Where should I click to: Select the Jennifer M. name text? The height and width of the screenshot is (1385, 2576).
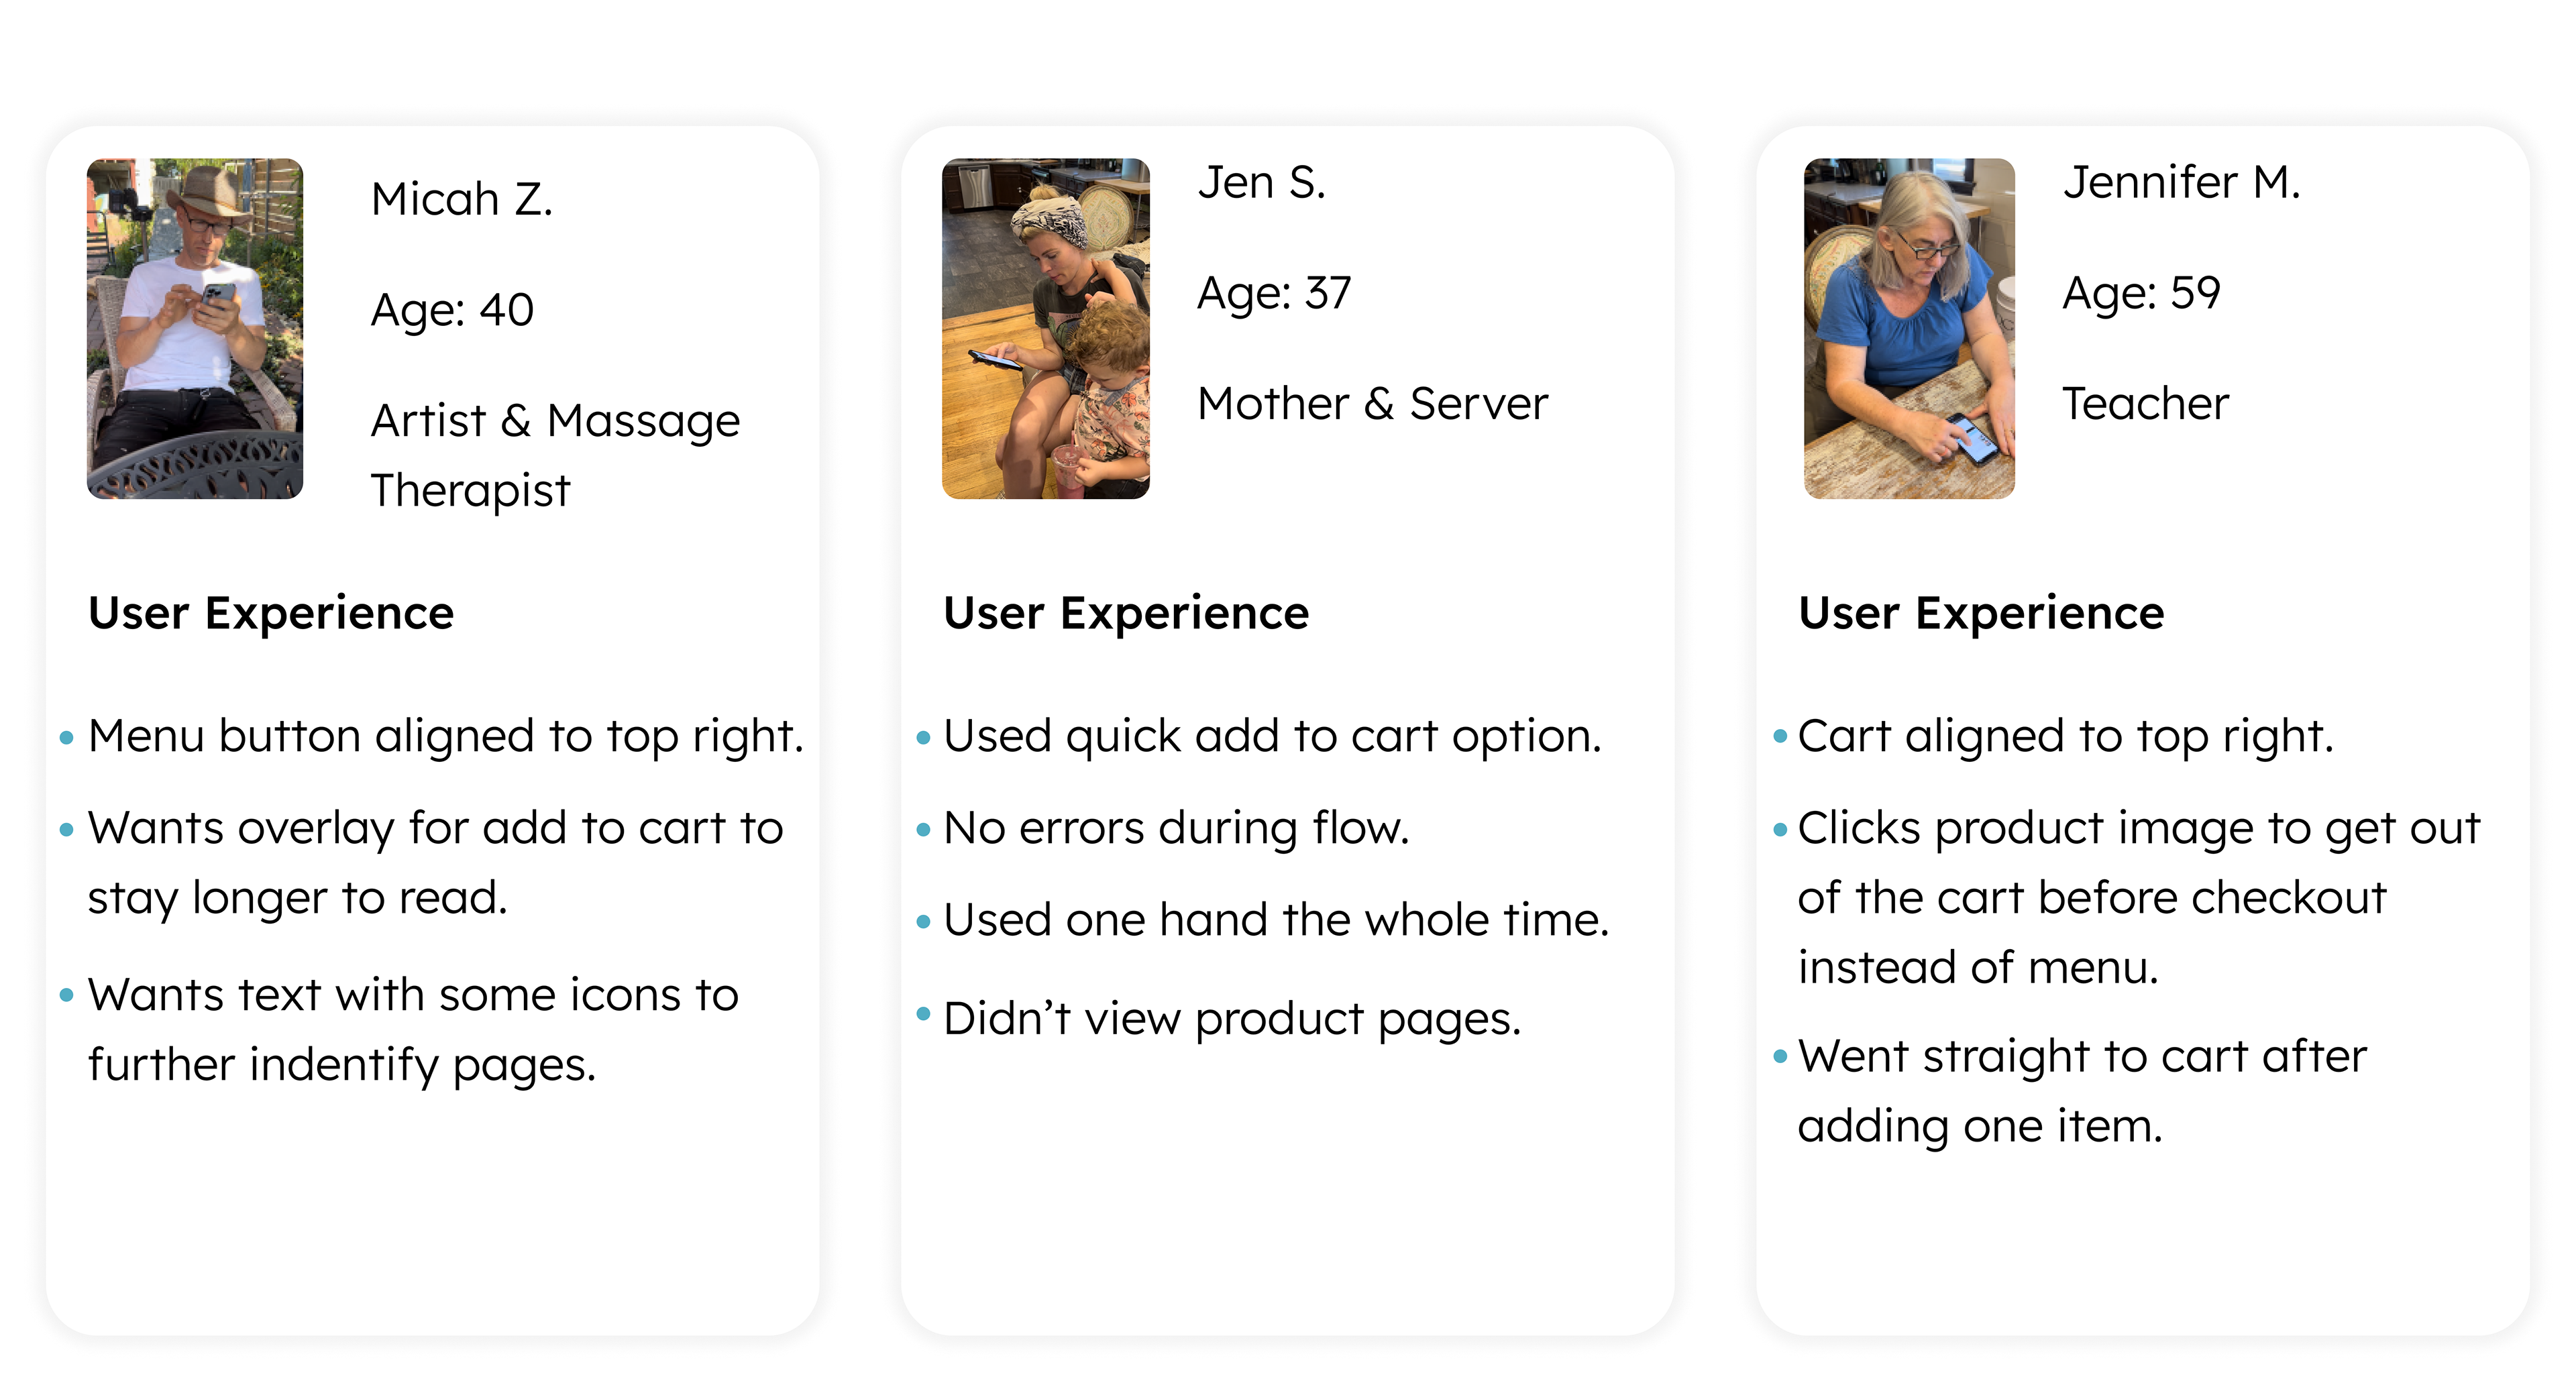pos(2181,183)
